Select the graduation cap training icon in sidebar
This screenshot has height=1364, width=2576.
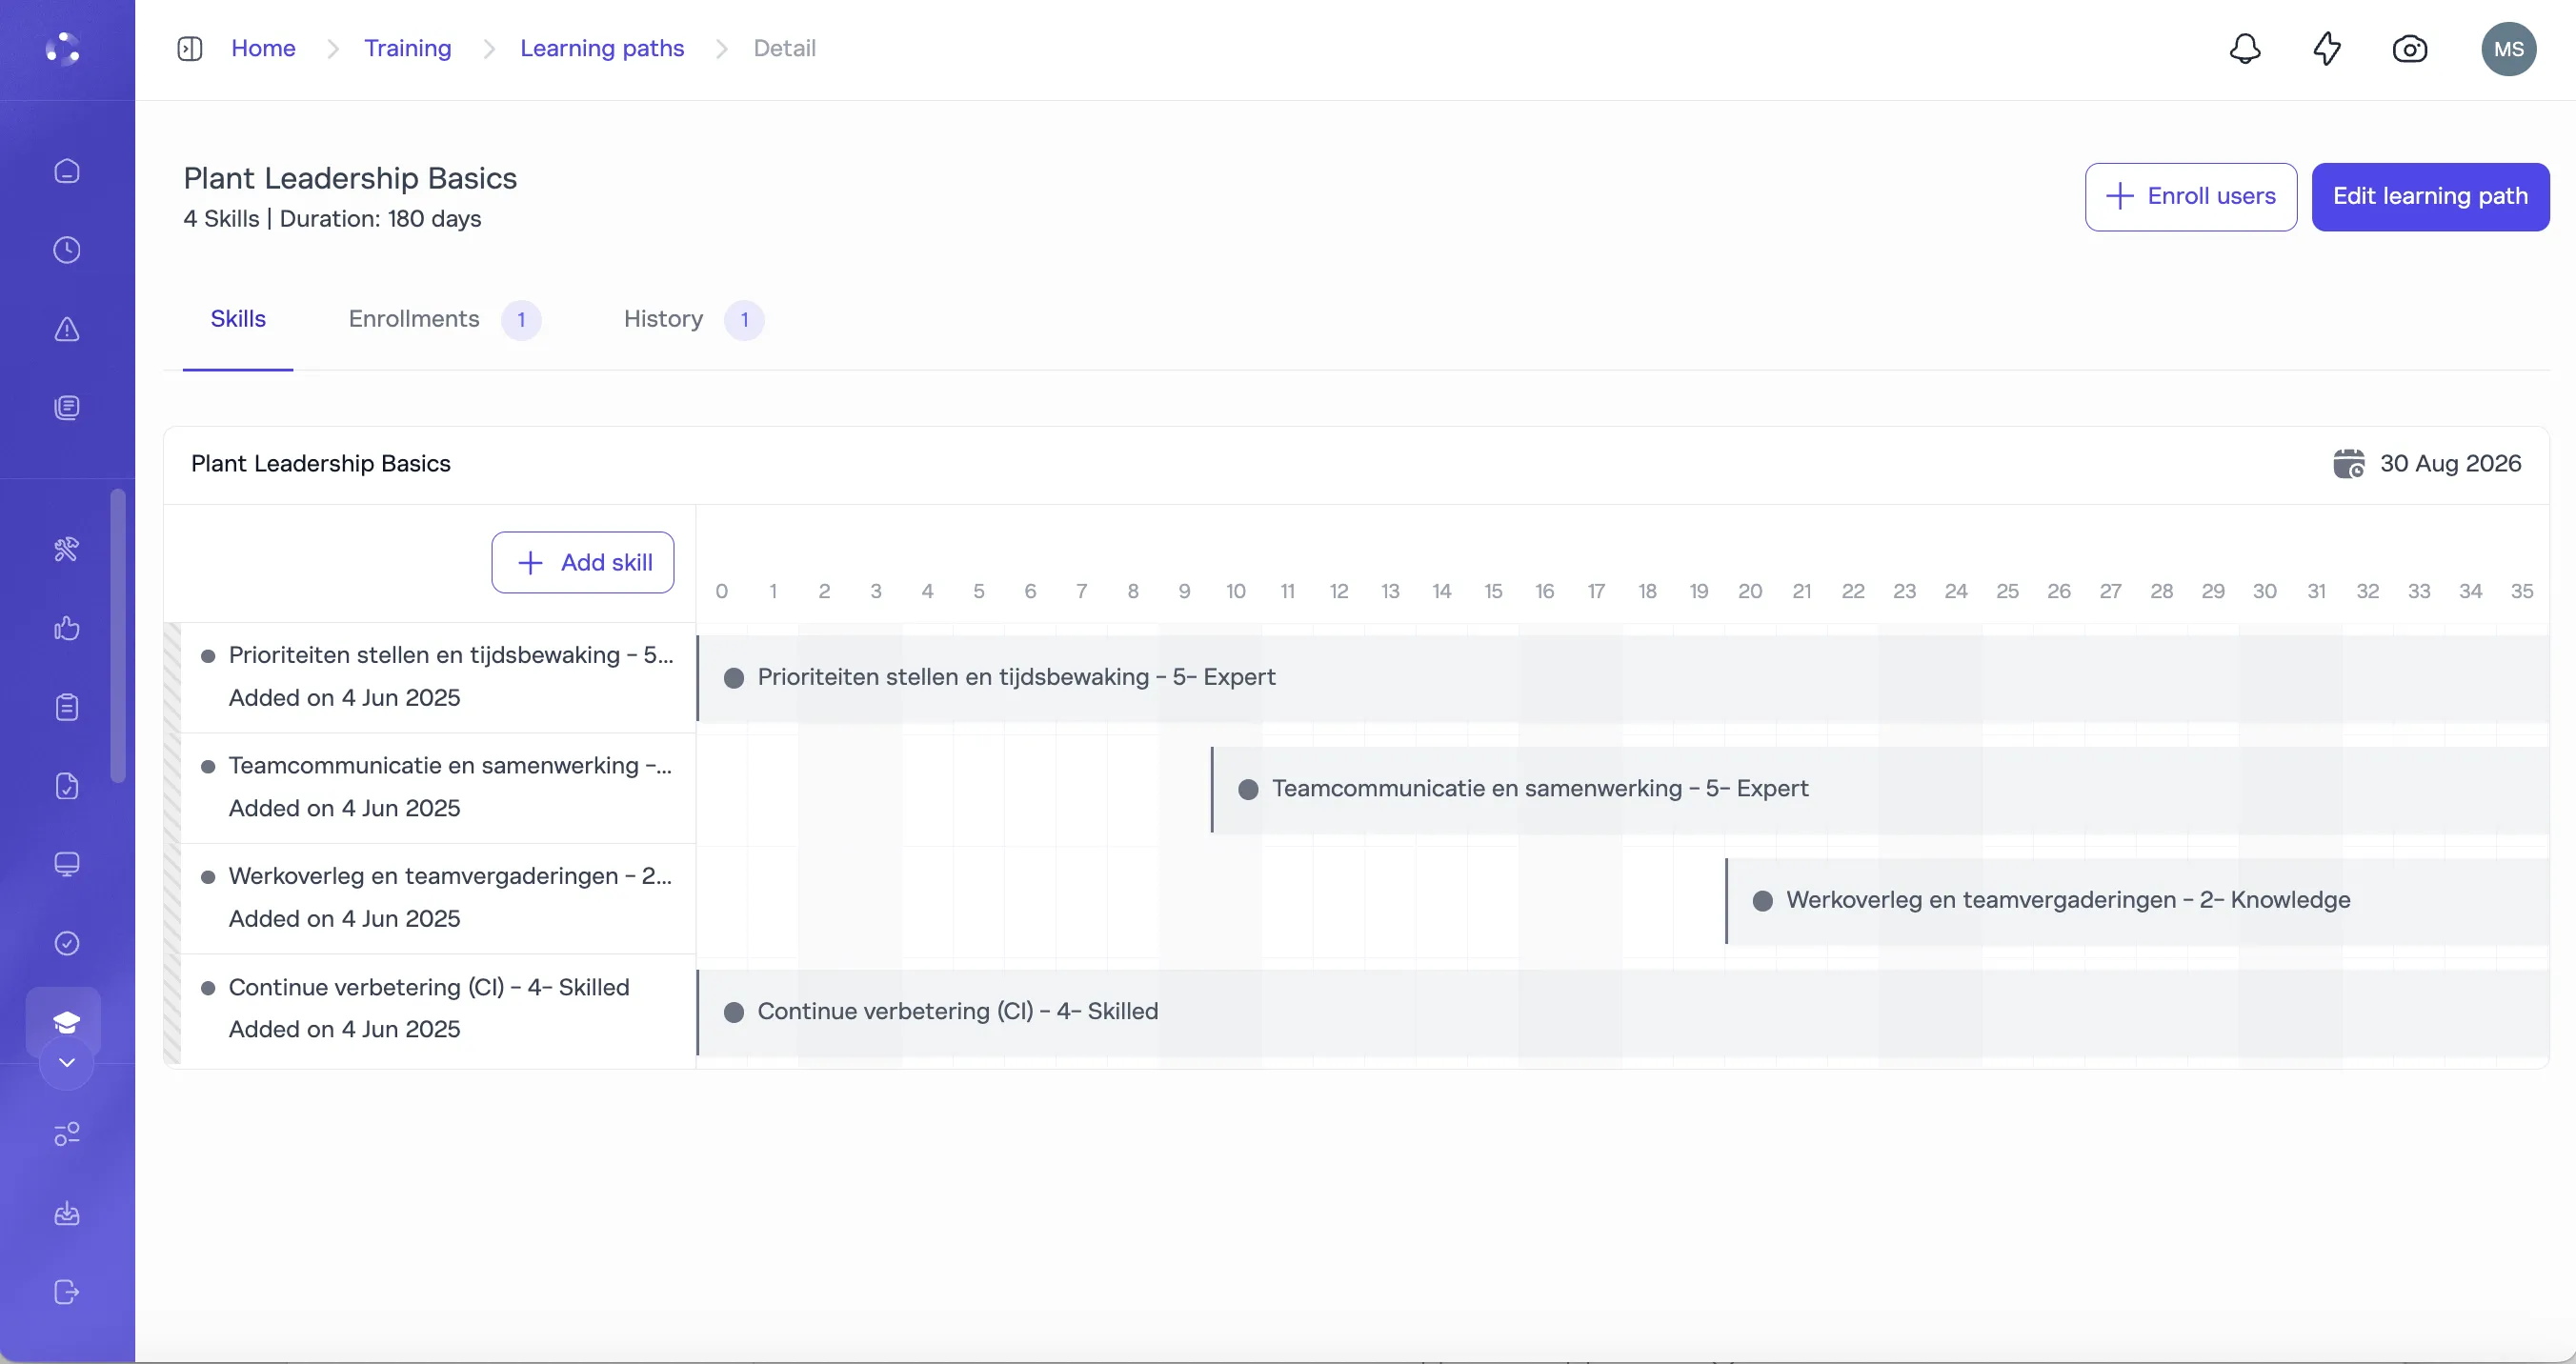pyautogui.click(x=66, y=1022)
